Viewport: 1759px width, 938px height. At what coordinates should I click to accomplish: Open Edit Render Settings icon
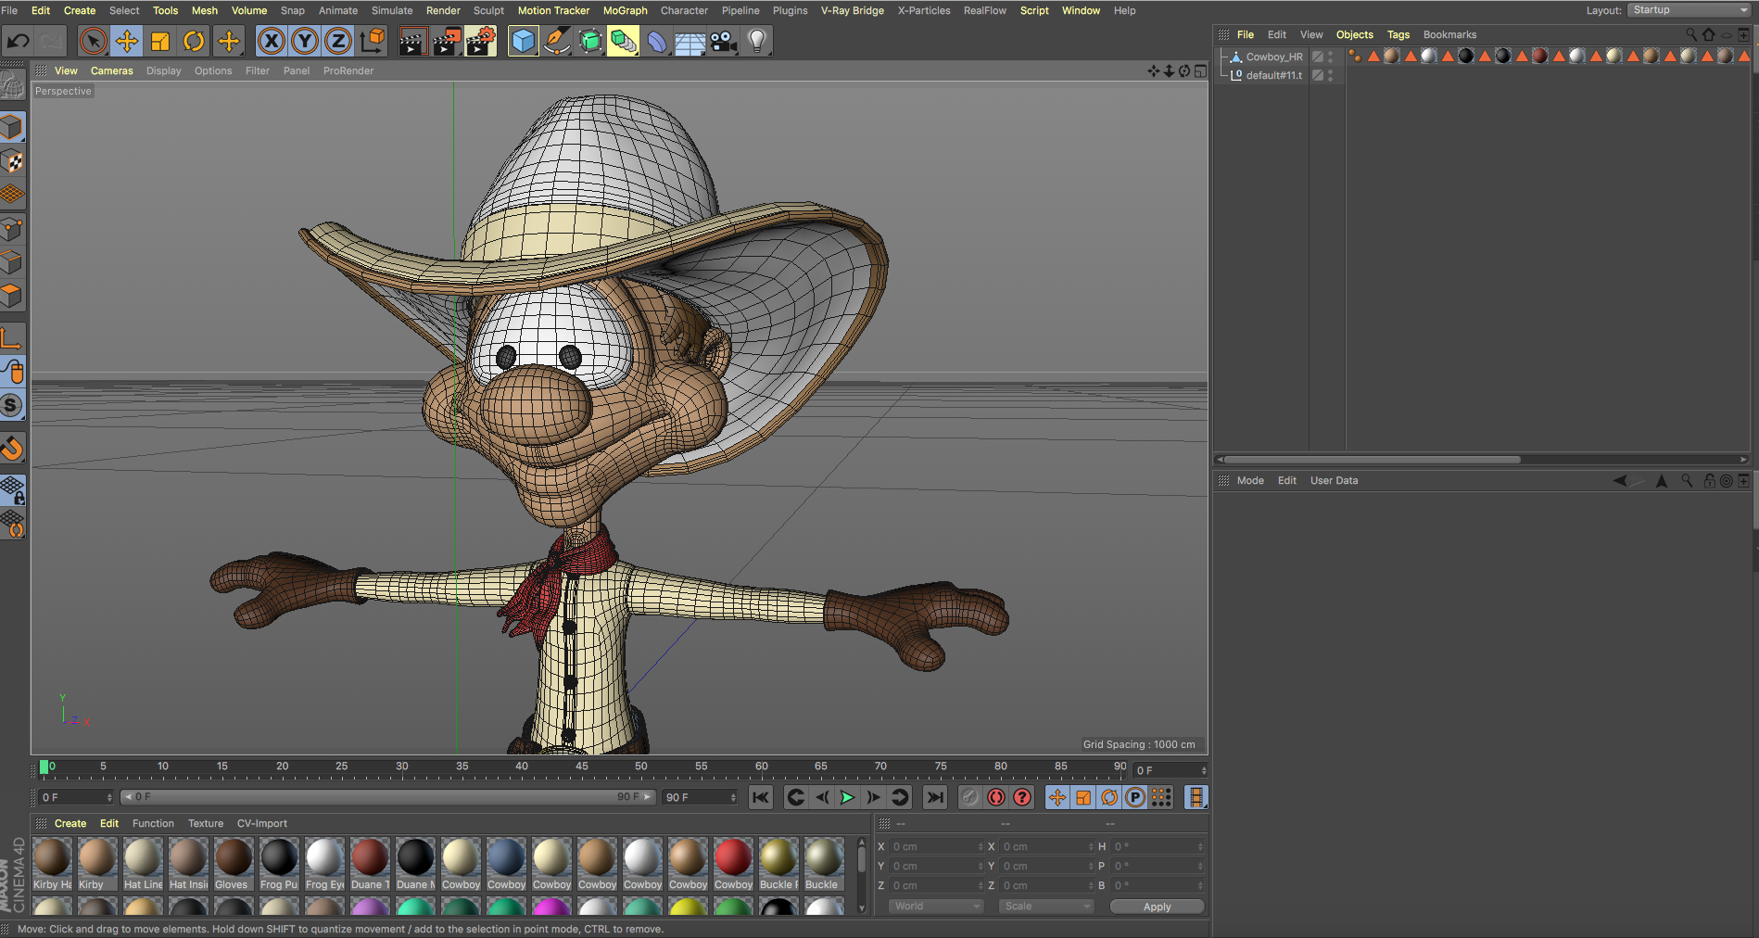(480, 41)
